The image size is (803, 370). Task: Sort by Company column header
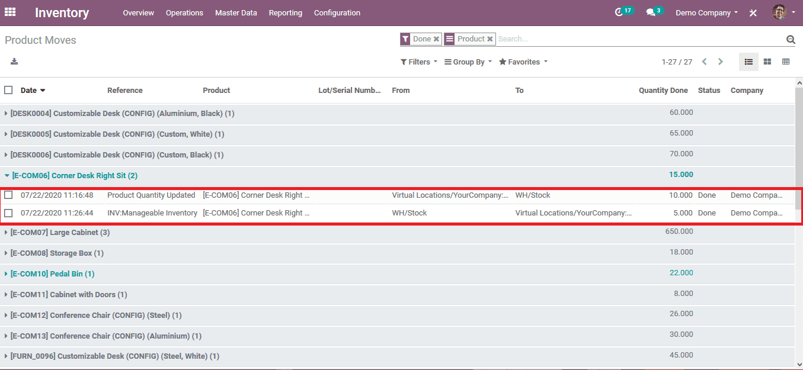tap(747, 90)
